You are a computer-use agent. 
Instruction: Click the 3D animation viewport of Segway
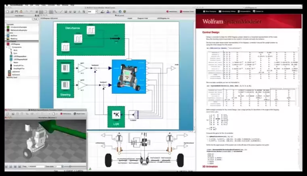(x=45, y=141)
